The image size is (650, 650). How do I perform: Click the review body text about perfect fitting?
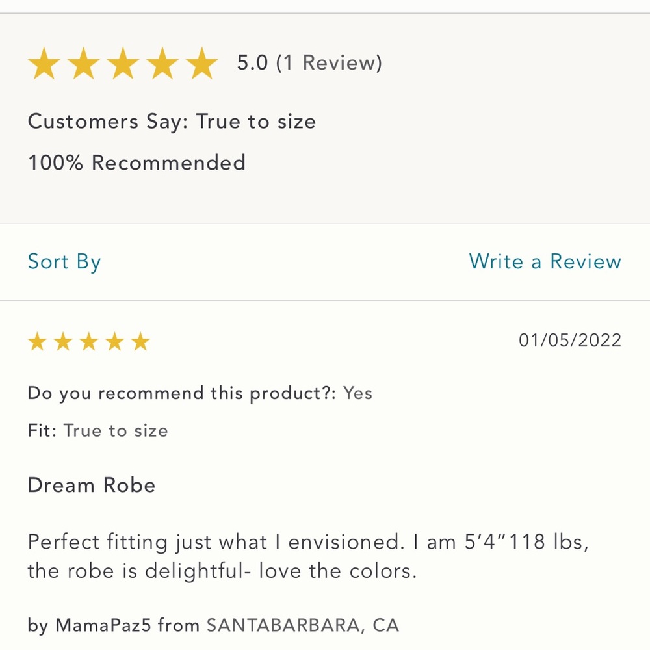coord(308,556)
